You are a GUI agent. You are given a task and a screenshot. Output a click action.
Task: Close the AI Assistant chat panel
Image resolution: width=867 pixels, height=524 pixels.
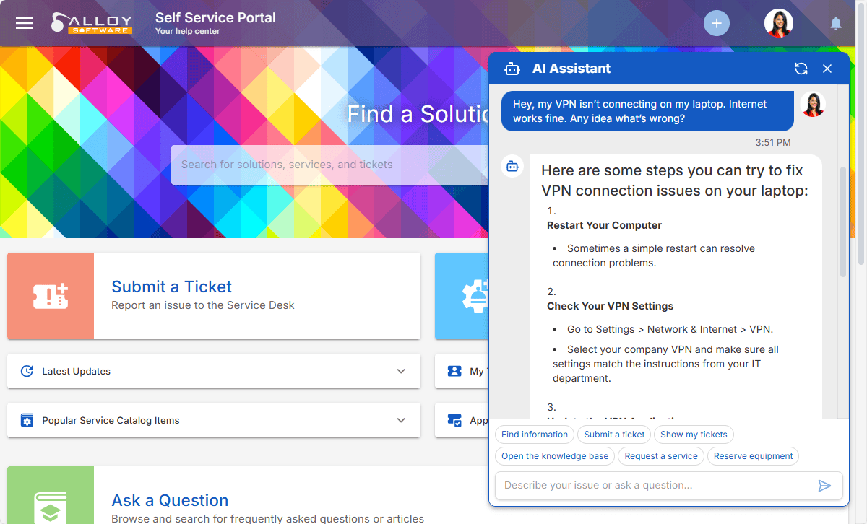[827, 69]
